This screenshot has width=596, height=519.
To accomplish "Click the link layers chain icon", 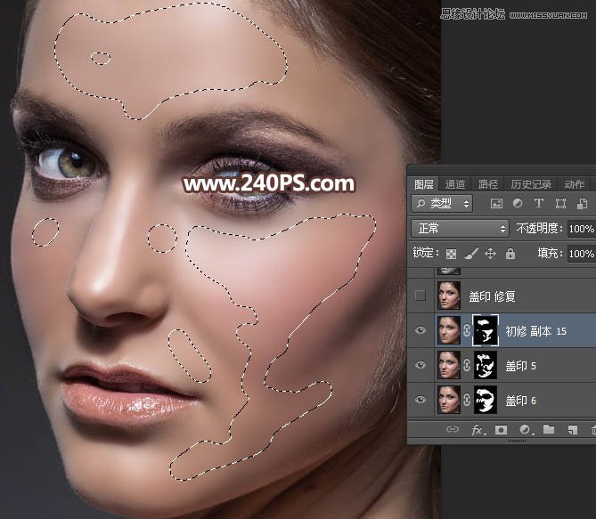I will pyautogui.click(x=453, y=429).
